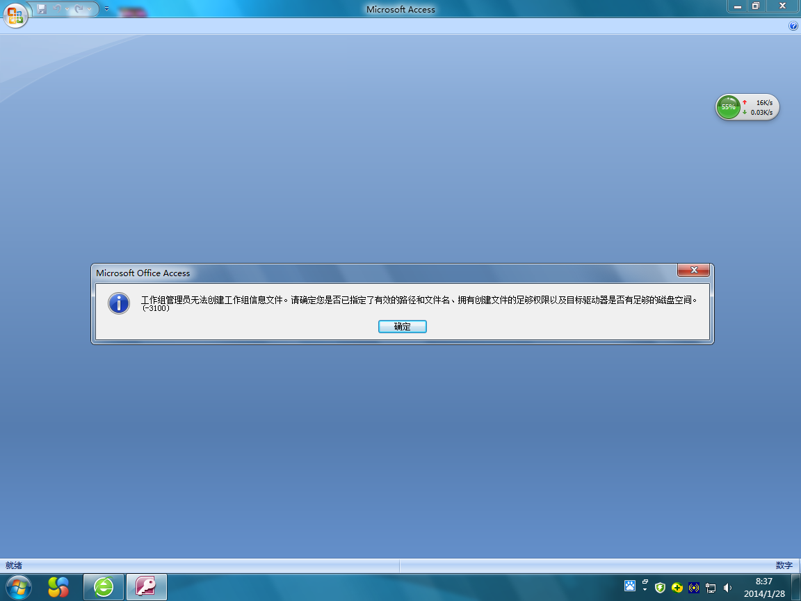The image size is (801, 601).
Task: Click the Save floppy disk icon
Action: tap(42, 8)
